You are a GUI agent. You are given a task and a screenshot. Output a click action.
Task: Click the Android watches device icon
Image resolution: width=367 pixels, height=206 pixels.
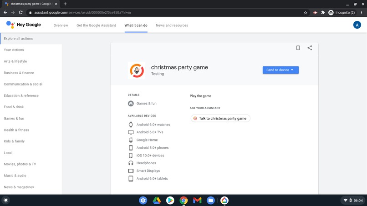click(131, 125)
